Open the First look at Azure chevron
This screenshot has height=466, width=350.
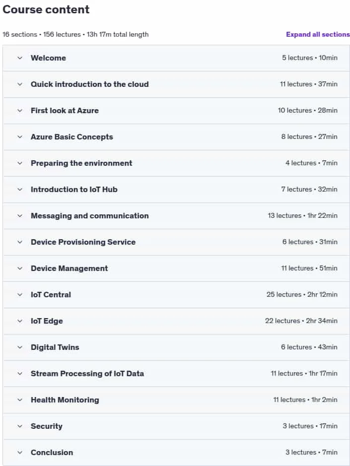point(20,111)
